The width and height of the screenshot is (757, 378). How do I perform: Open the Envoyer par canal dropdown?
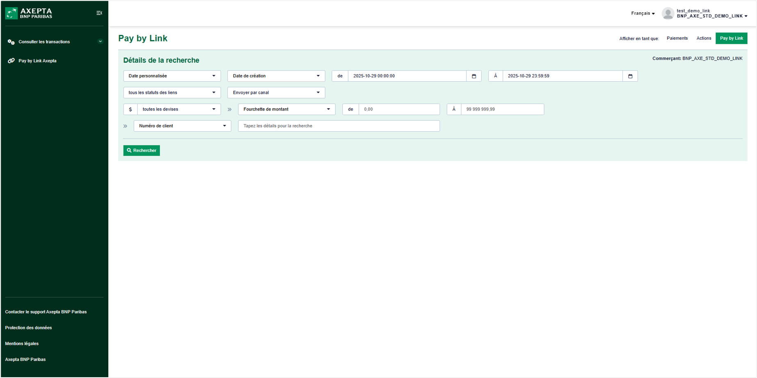pos(276,93)
